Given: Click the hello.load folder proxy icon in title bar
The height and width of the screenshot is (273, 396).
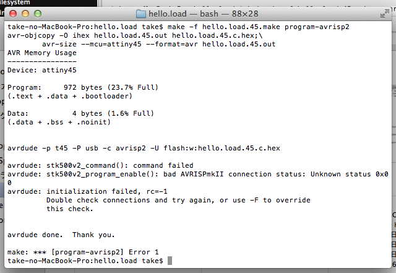Looking at the screenshot, I should click(141, 14).
